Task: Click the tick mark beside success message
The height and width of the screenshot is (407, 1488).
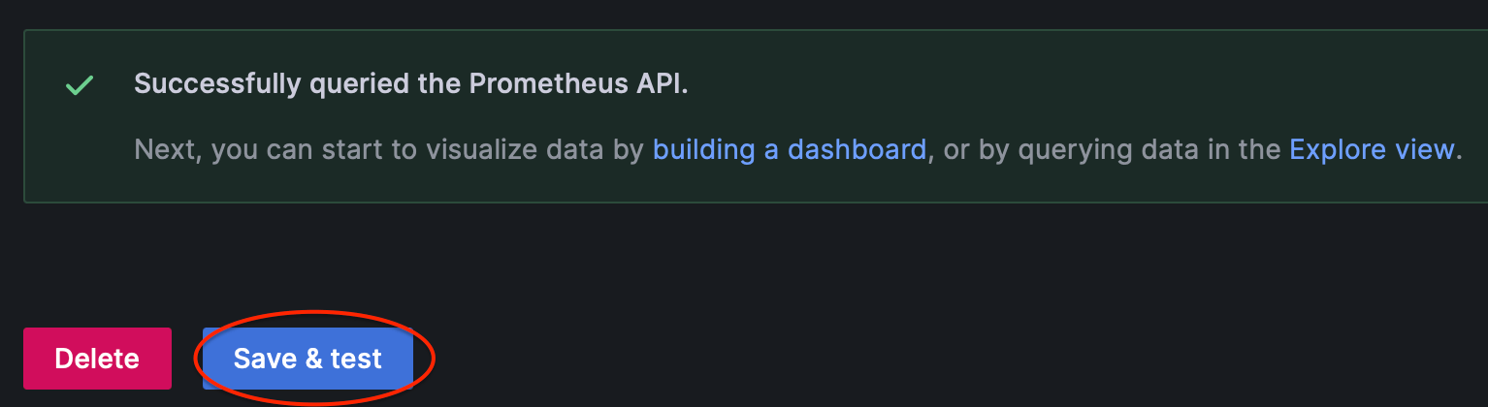Action: click(x=79, y=85)
